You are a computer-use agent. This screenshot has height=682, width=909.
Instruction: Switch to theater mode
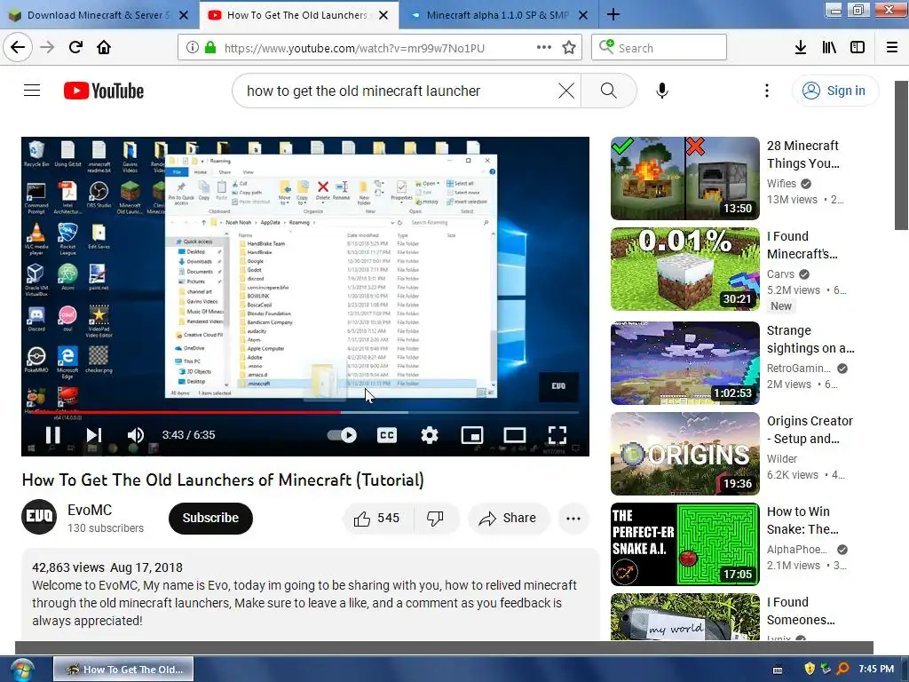(514, 435)
